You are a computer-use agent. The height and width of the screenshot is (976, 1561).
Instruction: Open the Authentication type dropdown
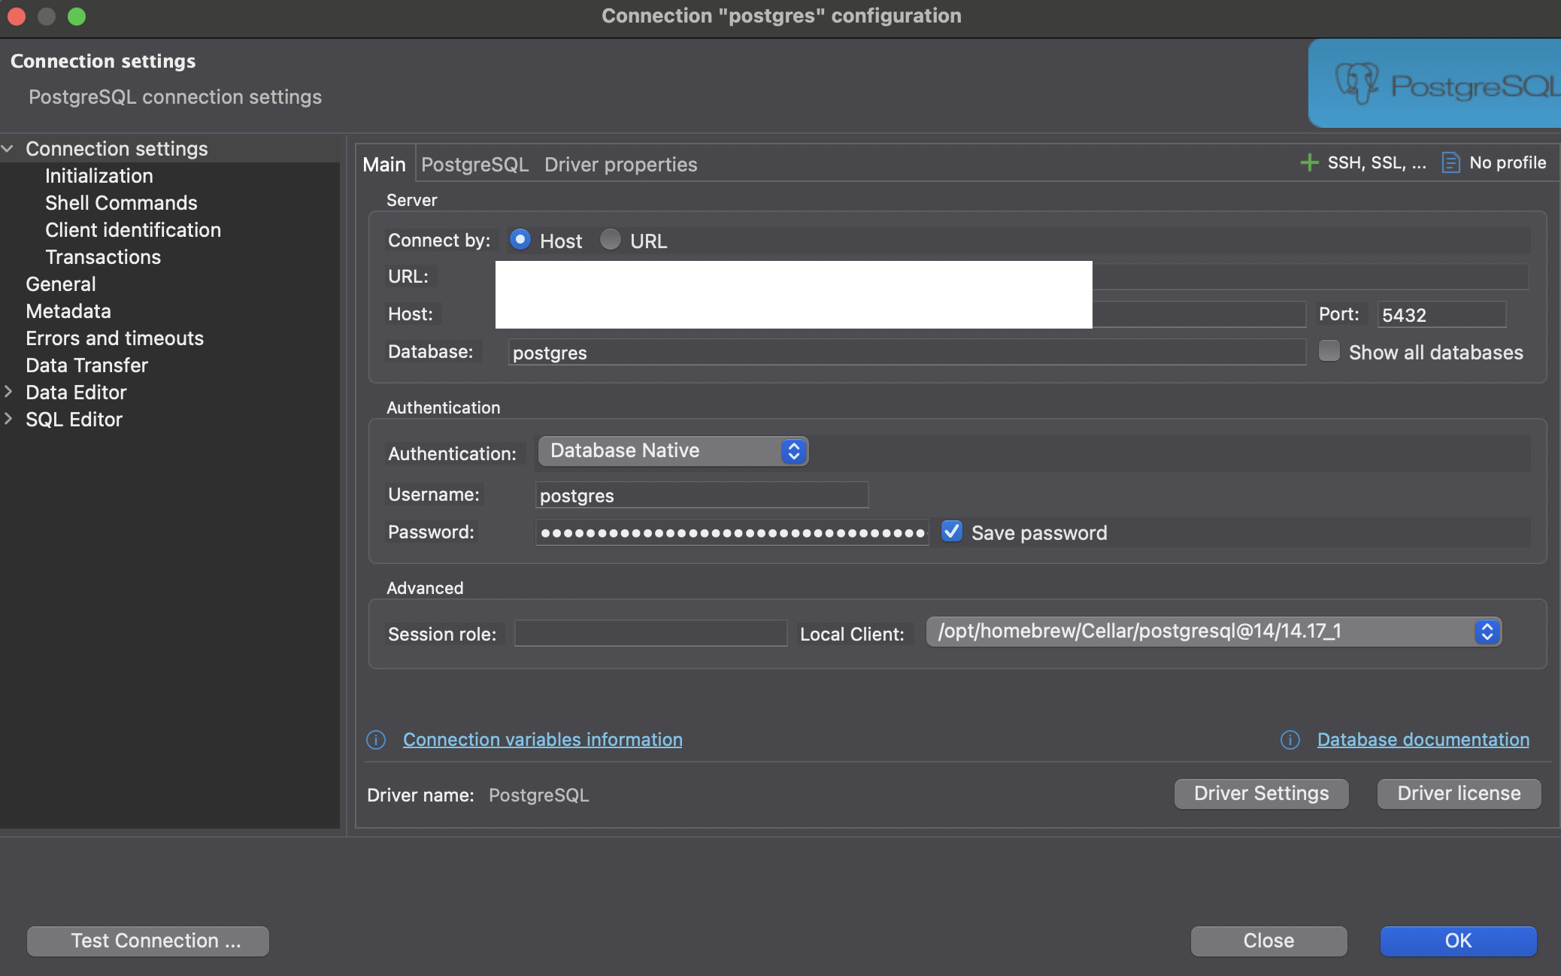click(673, 451)
